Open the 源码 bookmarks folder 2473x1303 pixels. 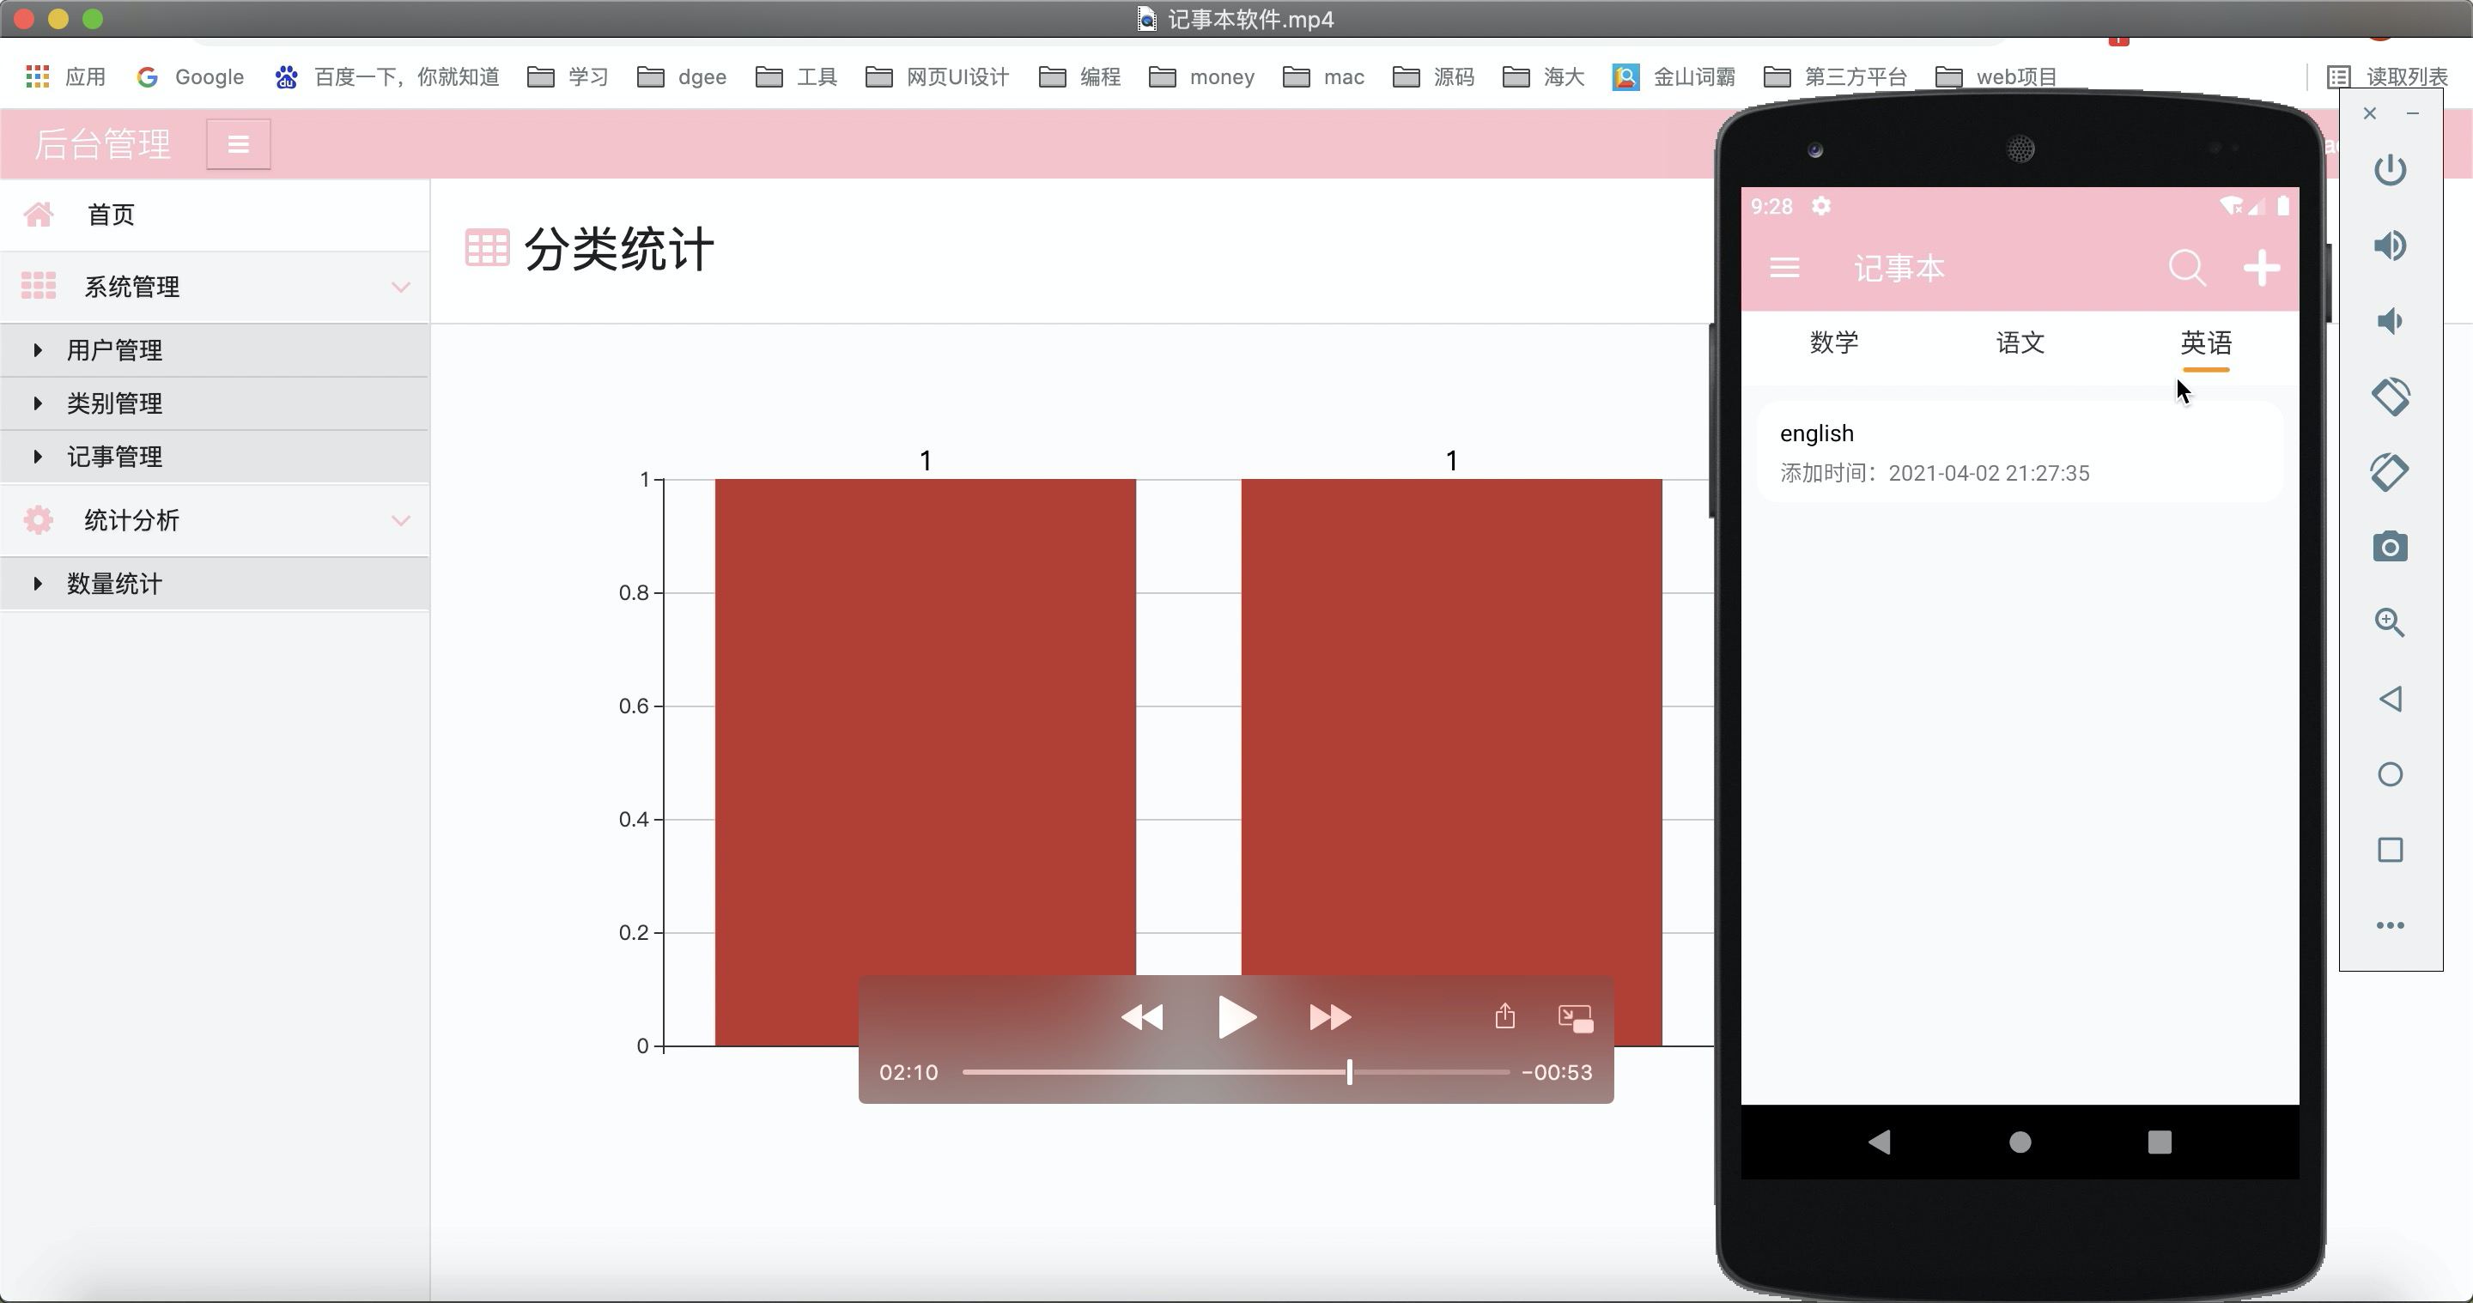(1434, 76)
